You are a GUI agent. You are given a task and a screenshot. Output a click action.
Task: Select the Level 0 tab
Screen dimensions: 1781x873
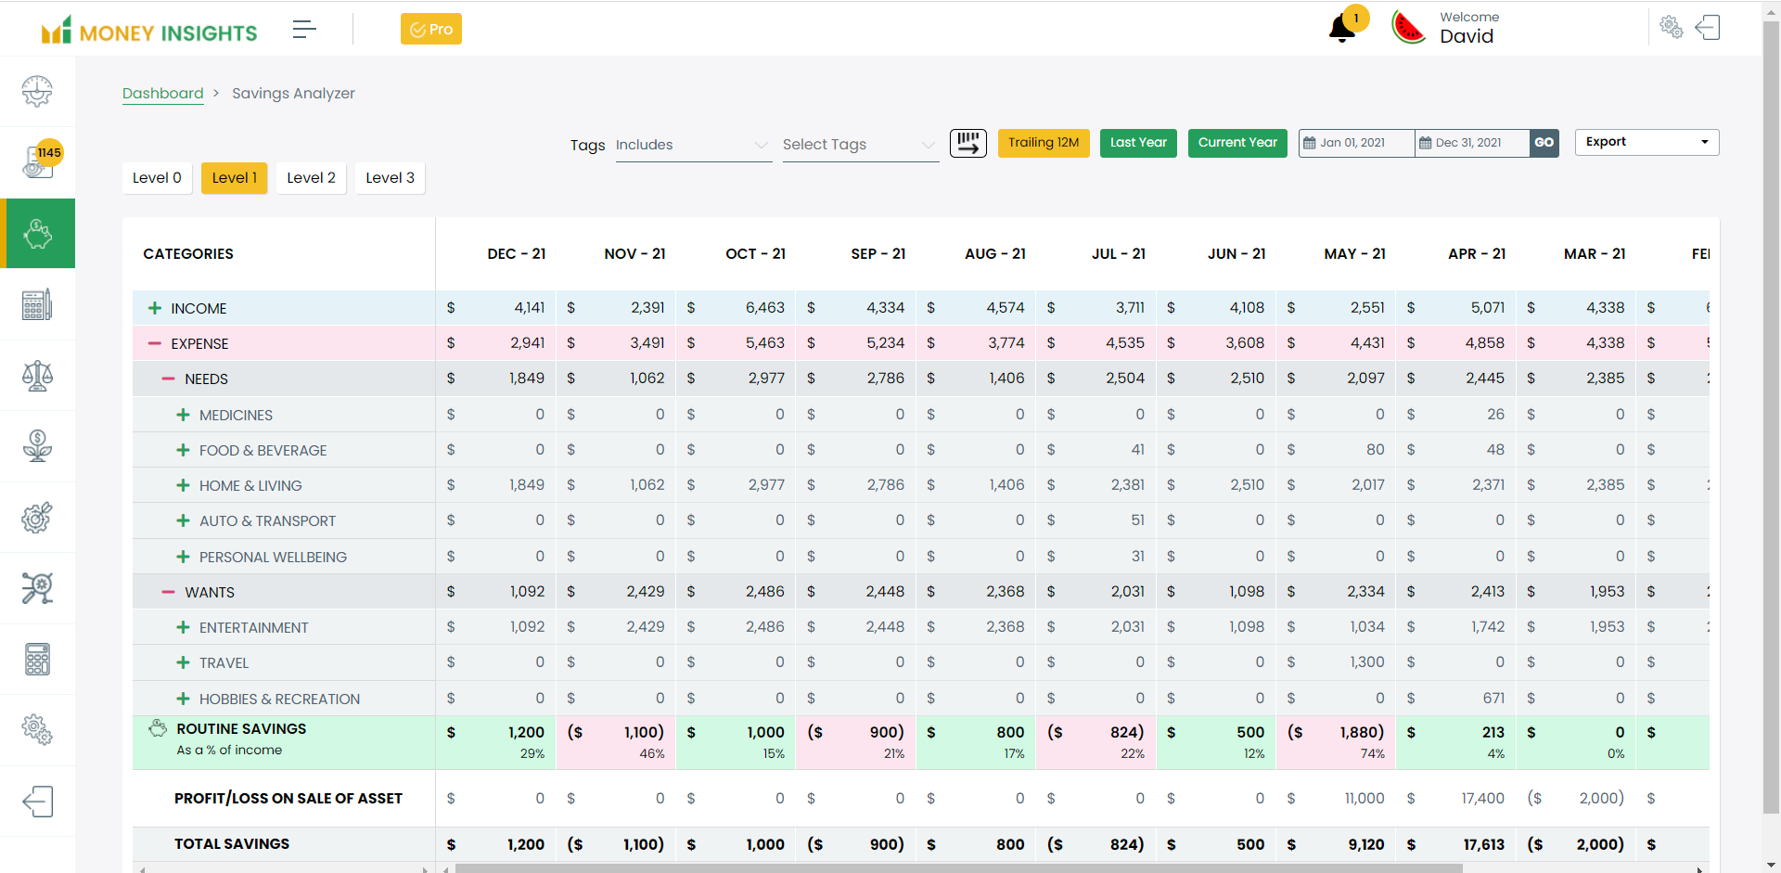[157, 178]
